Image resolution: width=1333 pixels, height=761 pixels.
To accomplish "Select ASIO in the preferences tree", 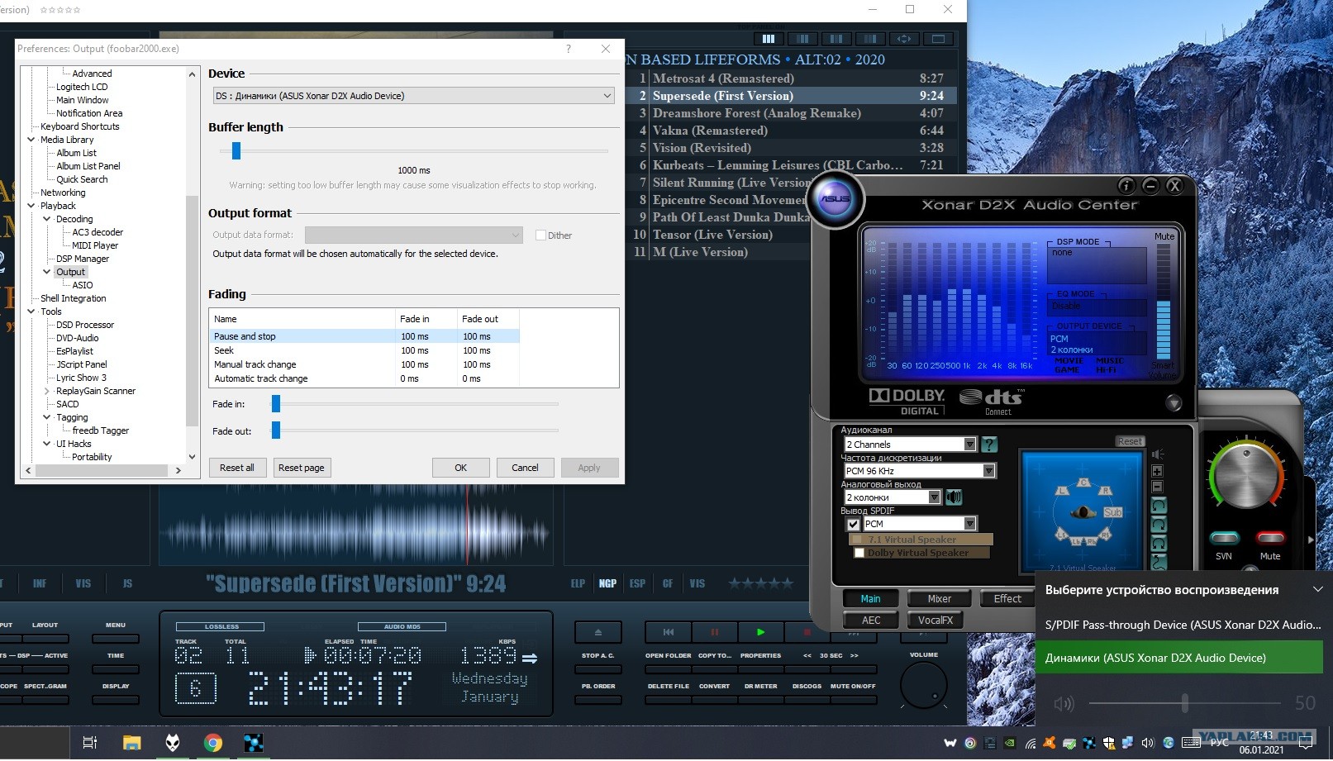I will point(83,285).
